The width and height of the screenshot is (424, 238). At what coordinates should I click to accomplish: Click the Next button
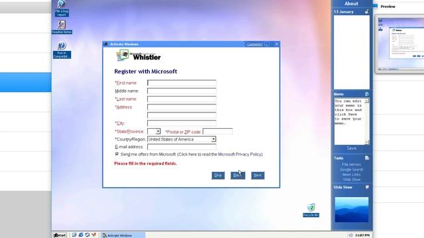pos(258,175)
